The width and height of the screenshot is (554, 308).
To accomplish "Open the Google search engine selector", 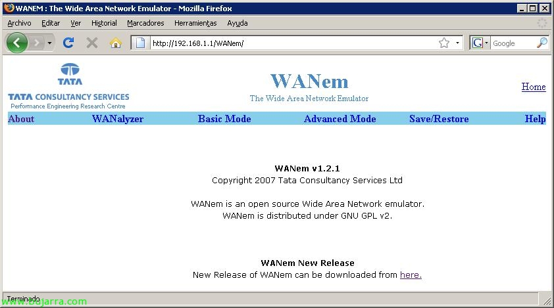I will pyautogui.click(x=480, y=43).
